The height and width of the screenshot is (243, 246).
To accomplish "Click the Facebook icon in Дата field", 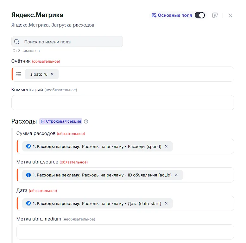I will pos(28,203).
